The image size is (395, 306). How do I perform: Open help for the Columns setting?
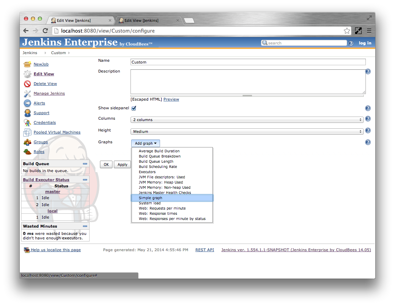click(x=368, y=119)
